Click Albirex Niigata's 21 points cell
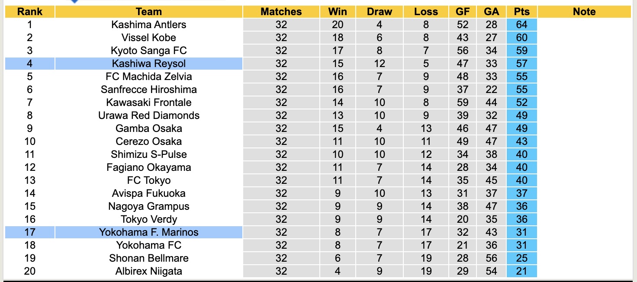This screenshot has height=282, width=637. 521,271
